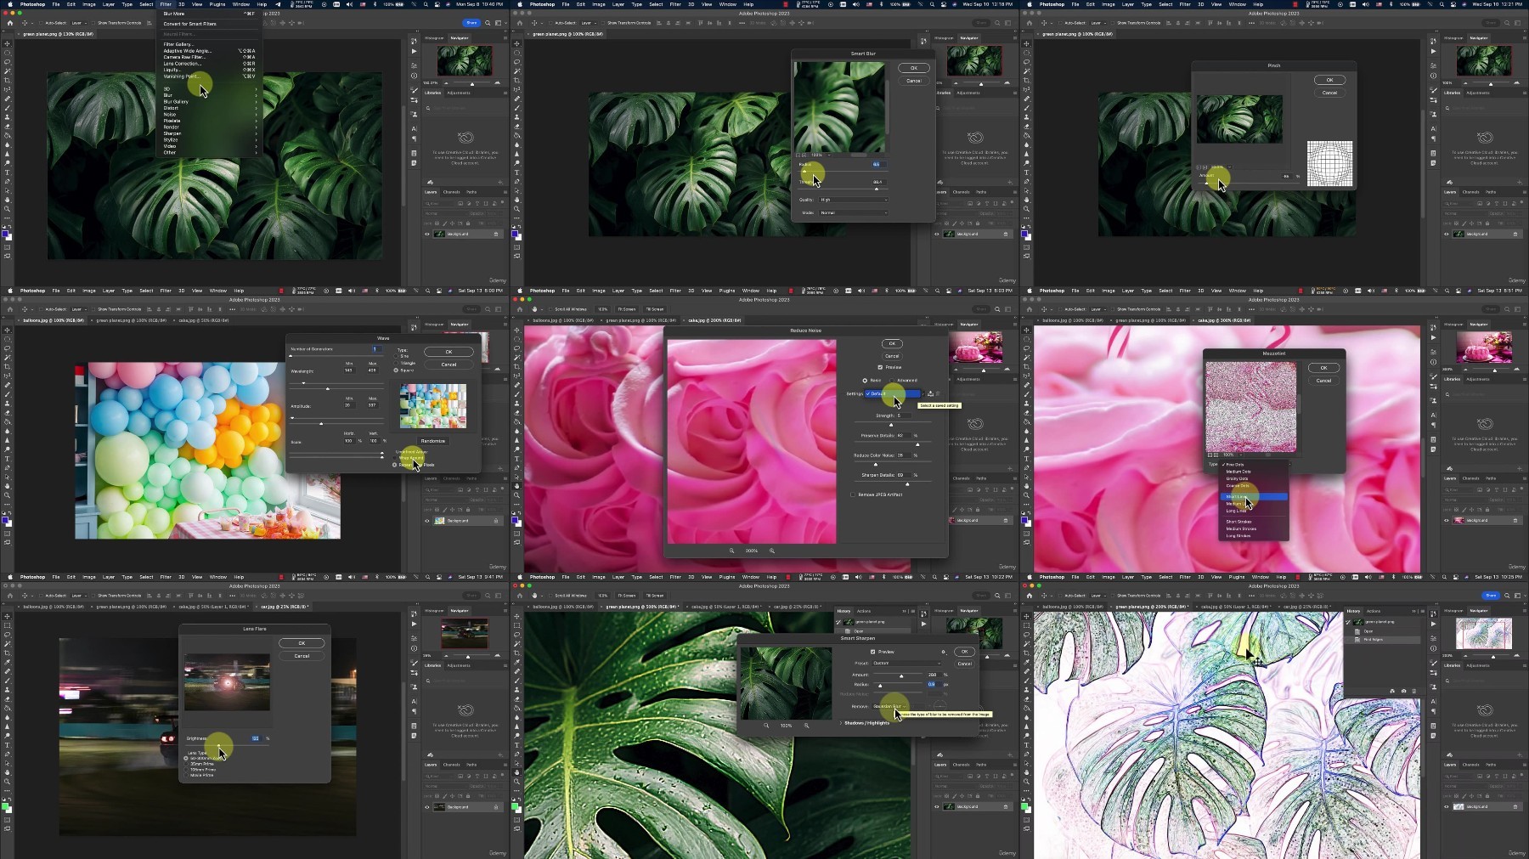Click OK in the Lens Flare dialog
Screen dimensions: 1529x859
302,643
